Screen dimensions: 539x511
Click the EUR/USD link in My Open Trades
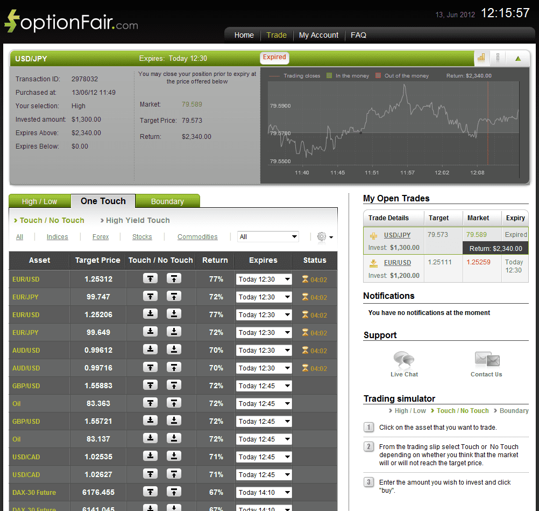(397, 263)
